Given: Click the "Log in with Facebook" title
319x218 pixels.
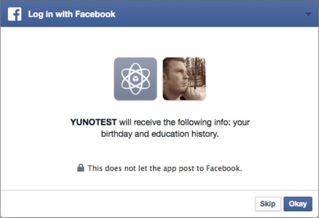Looking at the screenshot, I should coord(72,14).
